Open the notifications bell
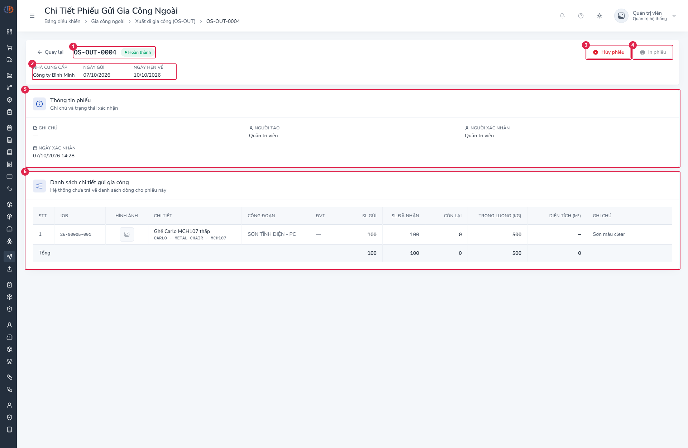The image size is (688, 448). click(562, 16)
